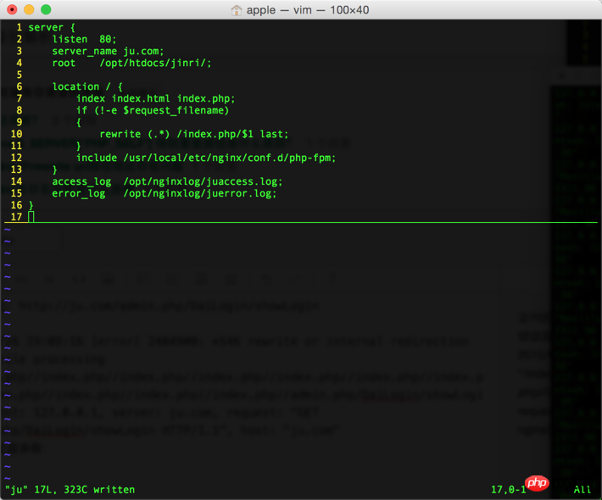Click line number 10 in the gutter

tap(16, 134)
